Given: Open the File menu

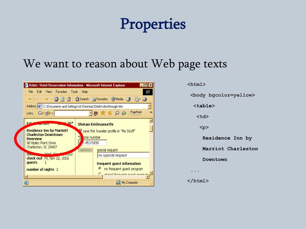Looking at the screenshot, I should [31, 92].
